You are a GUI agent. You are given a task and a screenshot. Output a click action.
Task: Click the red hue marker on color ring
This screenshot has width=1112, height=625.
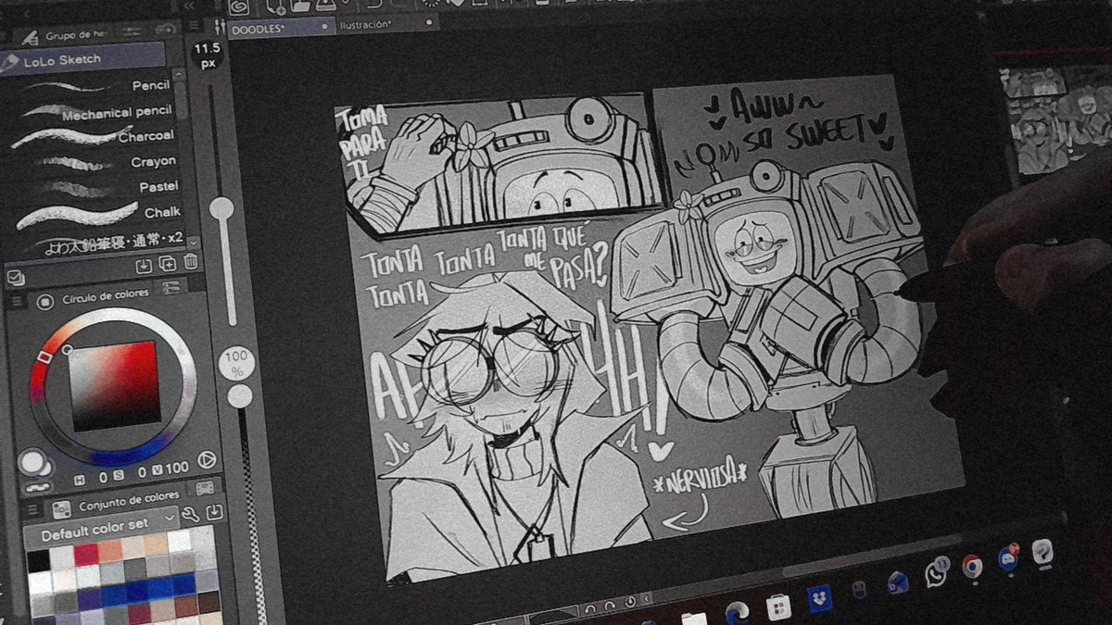click(x=44, y=357)
